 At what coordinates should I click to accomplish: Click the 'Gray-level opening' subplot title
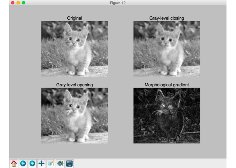74,85
